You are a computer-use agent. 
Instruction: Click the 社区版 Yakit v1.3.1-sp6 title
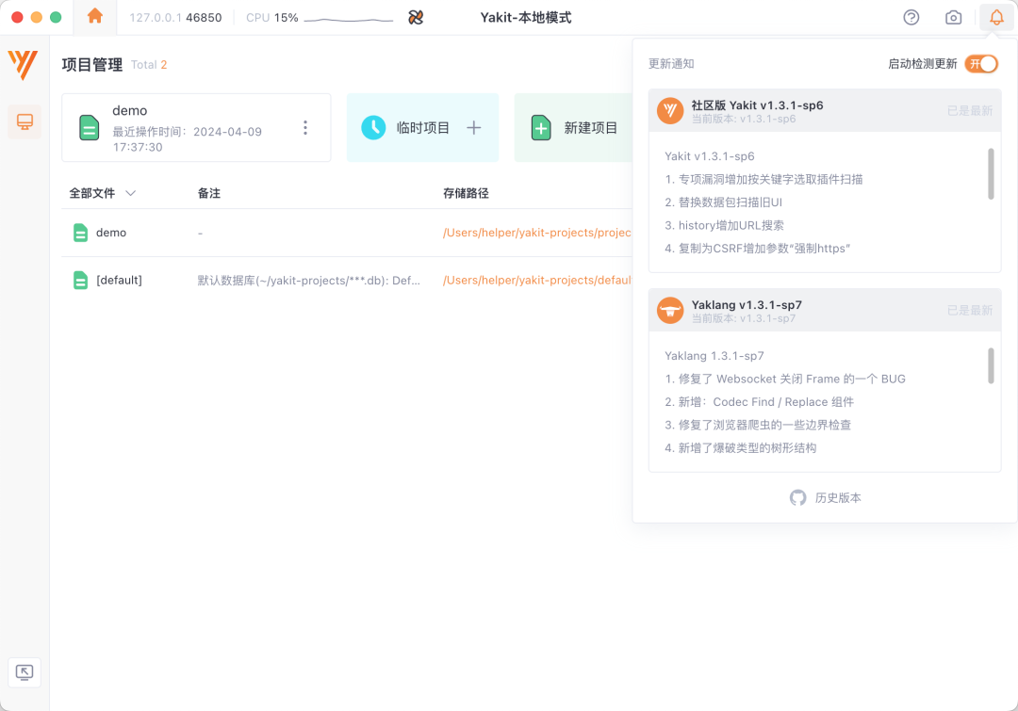757,105
